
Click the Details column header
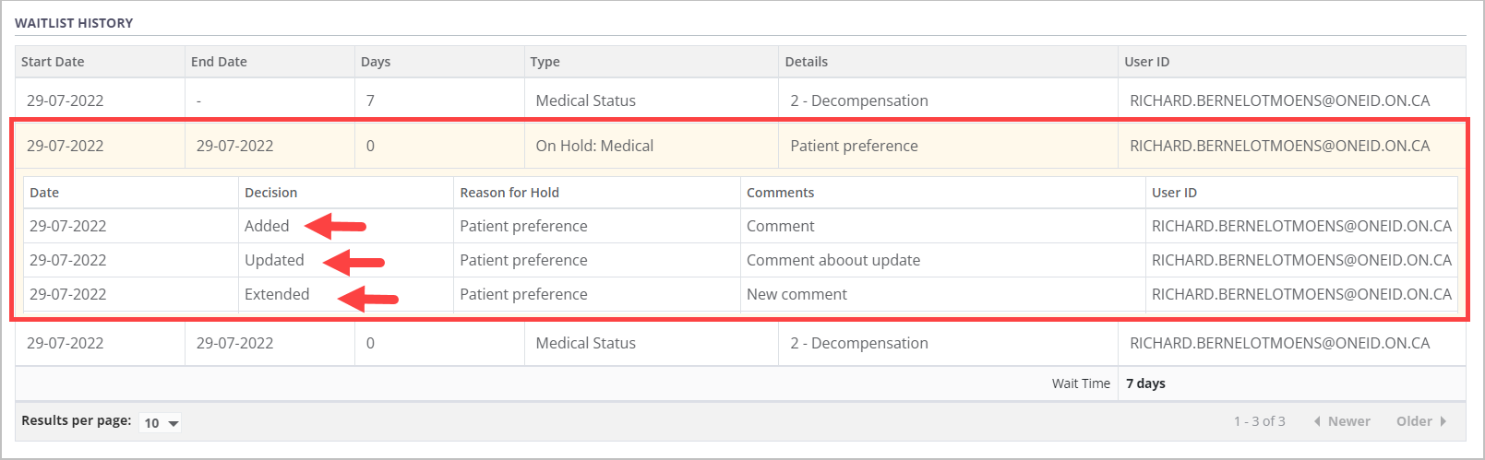tap(806, 62)
